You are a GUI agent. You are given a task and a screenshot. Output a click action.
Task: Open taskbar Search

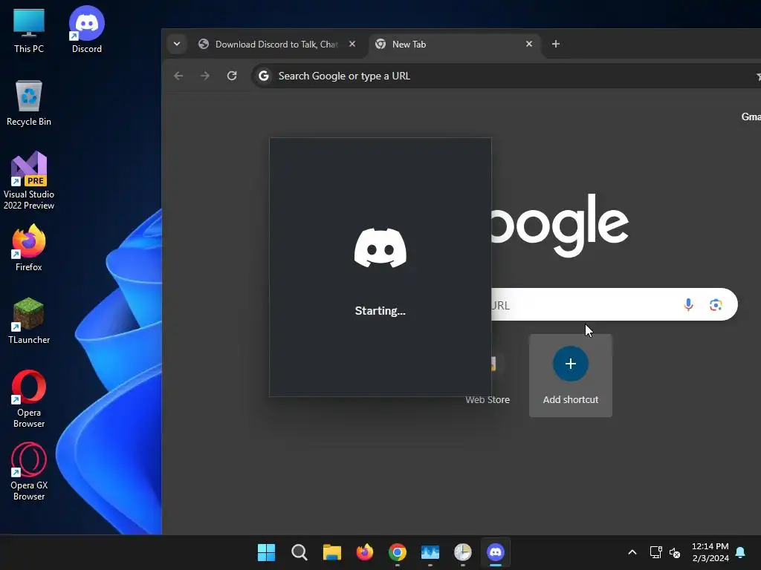pos(299,552)
